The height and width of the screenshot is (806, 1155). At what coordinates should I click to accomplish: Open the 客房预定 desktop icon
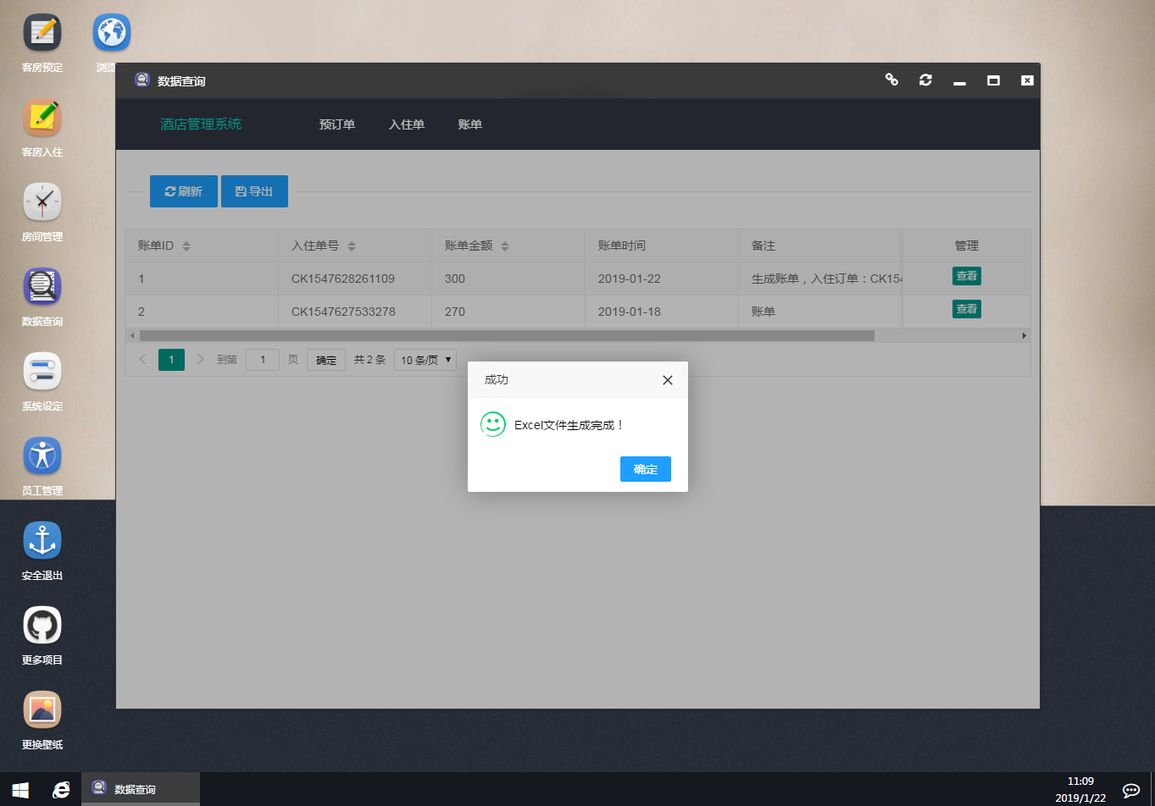[42, 33]
